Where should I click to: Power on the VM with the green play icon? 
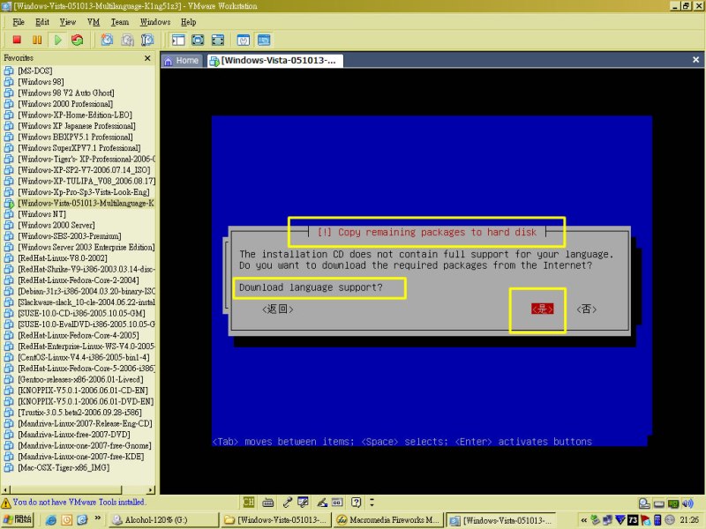[x=57, y=40]
